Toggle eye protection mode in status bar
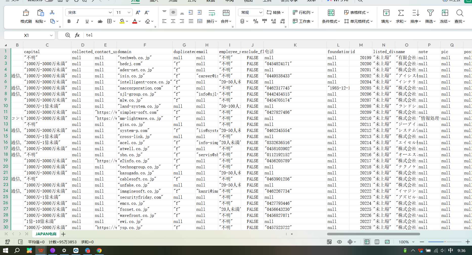The width and height of the screenshot is (472, 255). click(339, 242)
